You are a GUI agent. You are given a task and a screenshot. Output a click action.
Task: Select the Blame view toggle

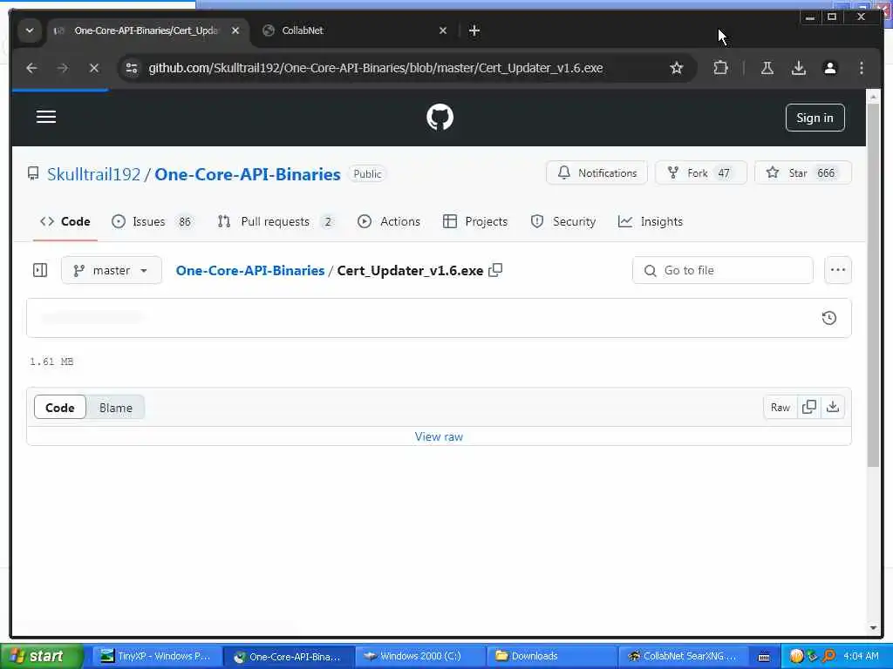[x=116, y=408]
